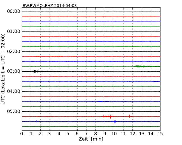
Task: Click x-axis tick label 1
Action: 31,134
